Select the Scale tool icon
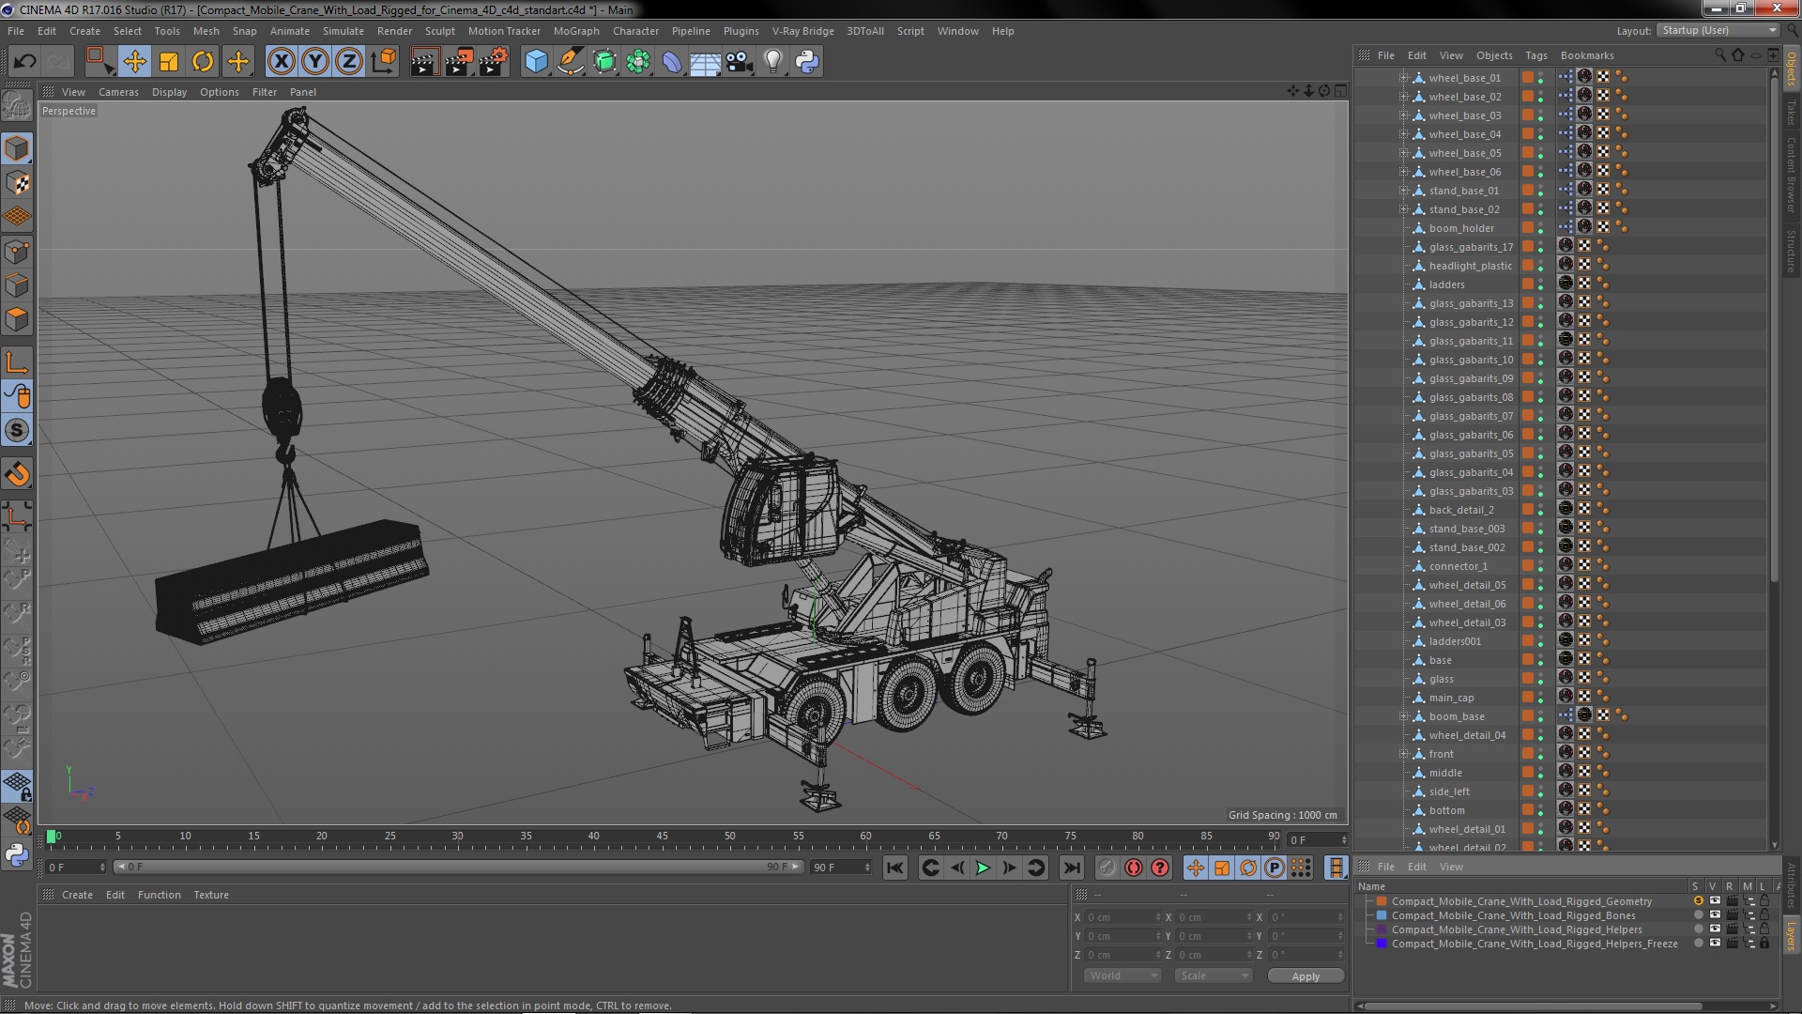 [169, 62]
